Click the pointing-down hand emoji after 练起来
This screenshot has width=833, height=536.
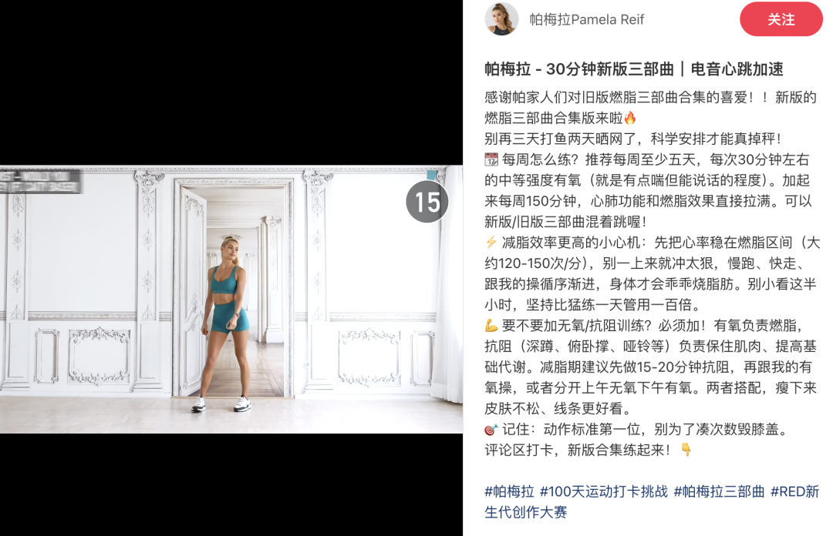(686, 450)
